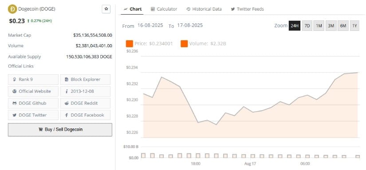Click the Twitter bird icon in the tabs

[x=233, y=9]
